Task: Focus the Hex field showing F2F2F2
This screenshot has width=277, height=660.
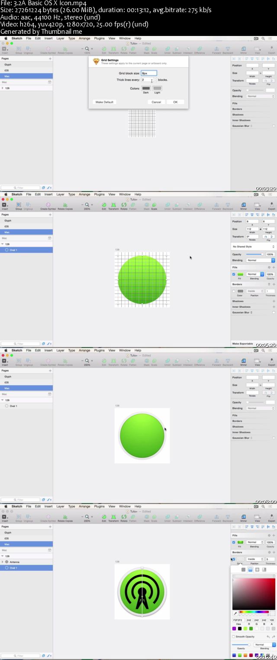Action: (x=238, y=620)
